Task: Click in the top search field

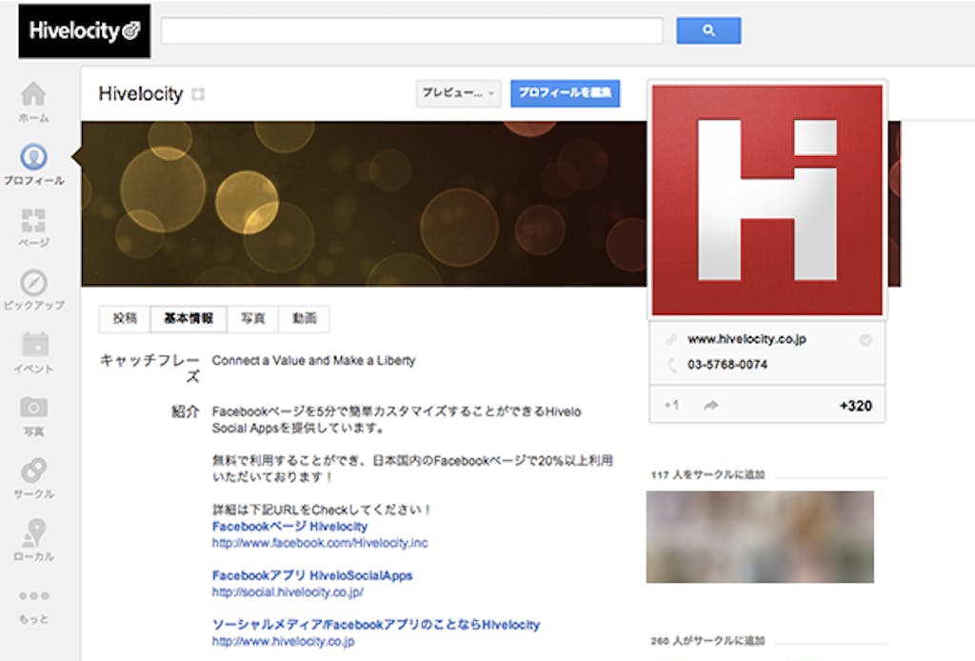Action: tap(411, 30)
